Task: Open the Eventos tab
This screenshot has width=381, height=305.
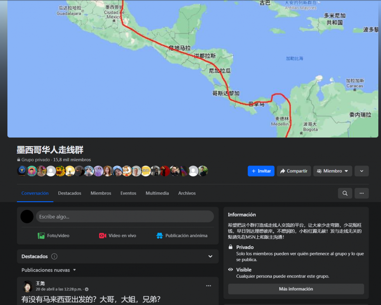Action: click(x=128, y=193)
